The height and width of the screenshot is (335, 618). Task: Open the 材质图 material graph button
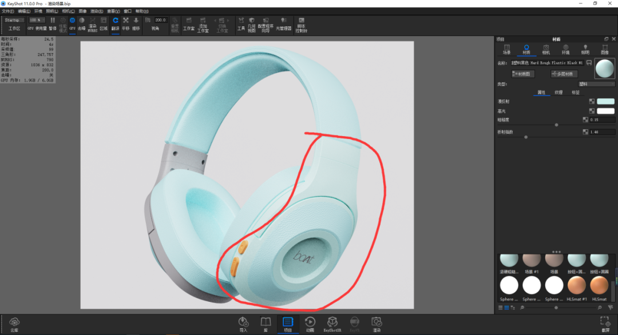tap(522, 74)
